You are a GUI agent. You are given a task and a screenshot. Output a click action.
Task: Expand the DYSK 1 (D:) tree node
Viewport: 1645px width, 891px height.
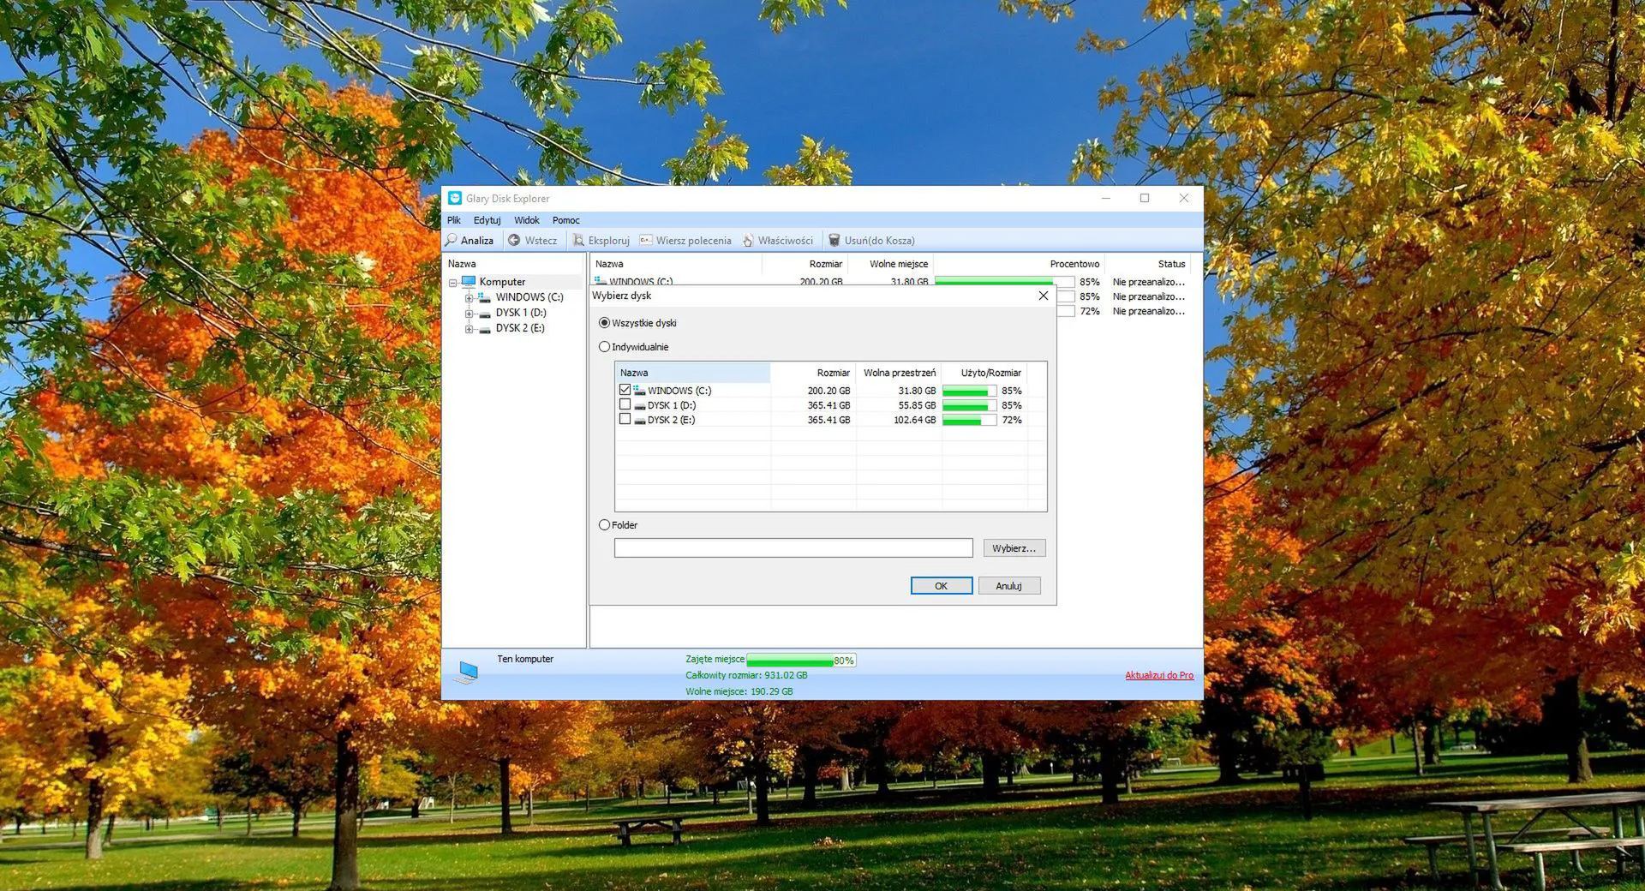click(x=469, y=314)
